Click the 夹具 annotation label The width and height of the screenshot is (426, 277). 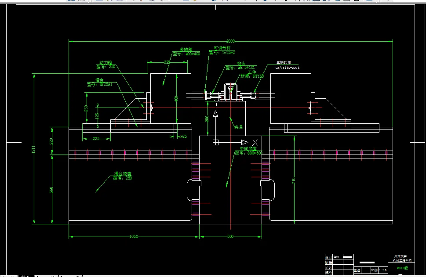tap(239, 127)
